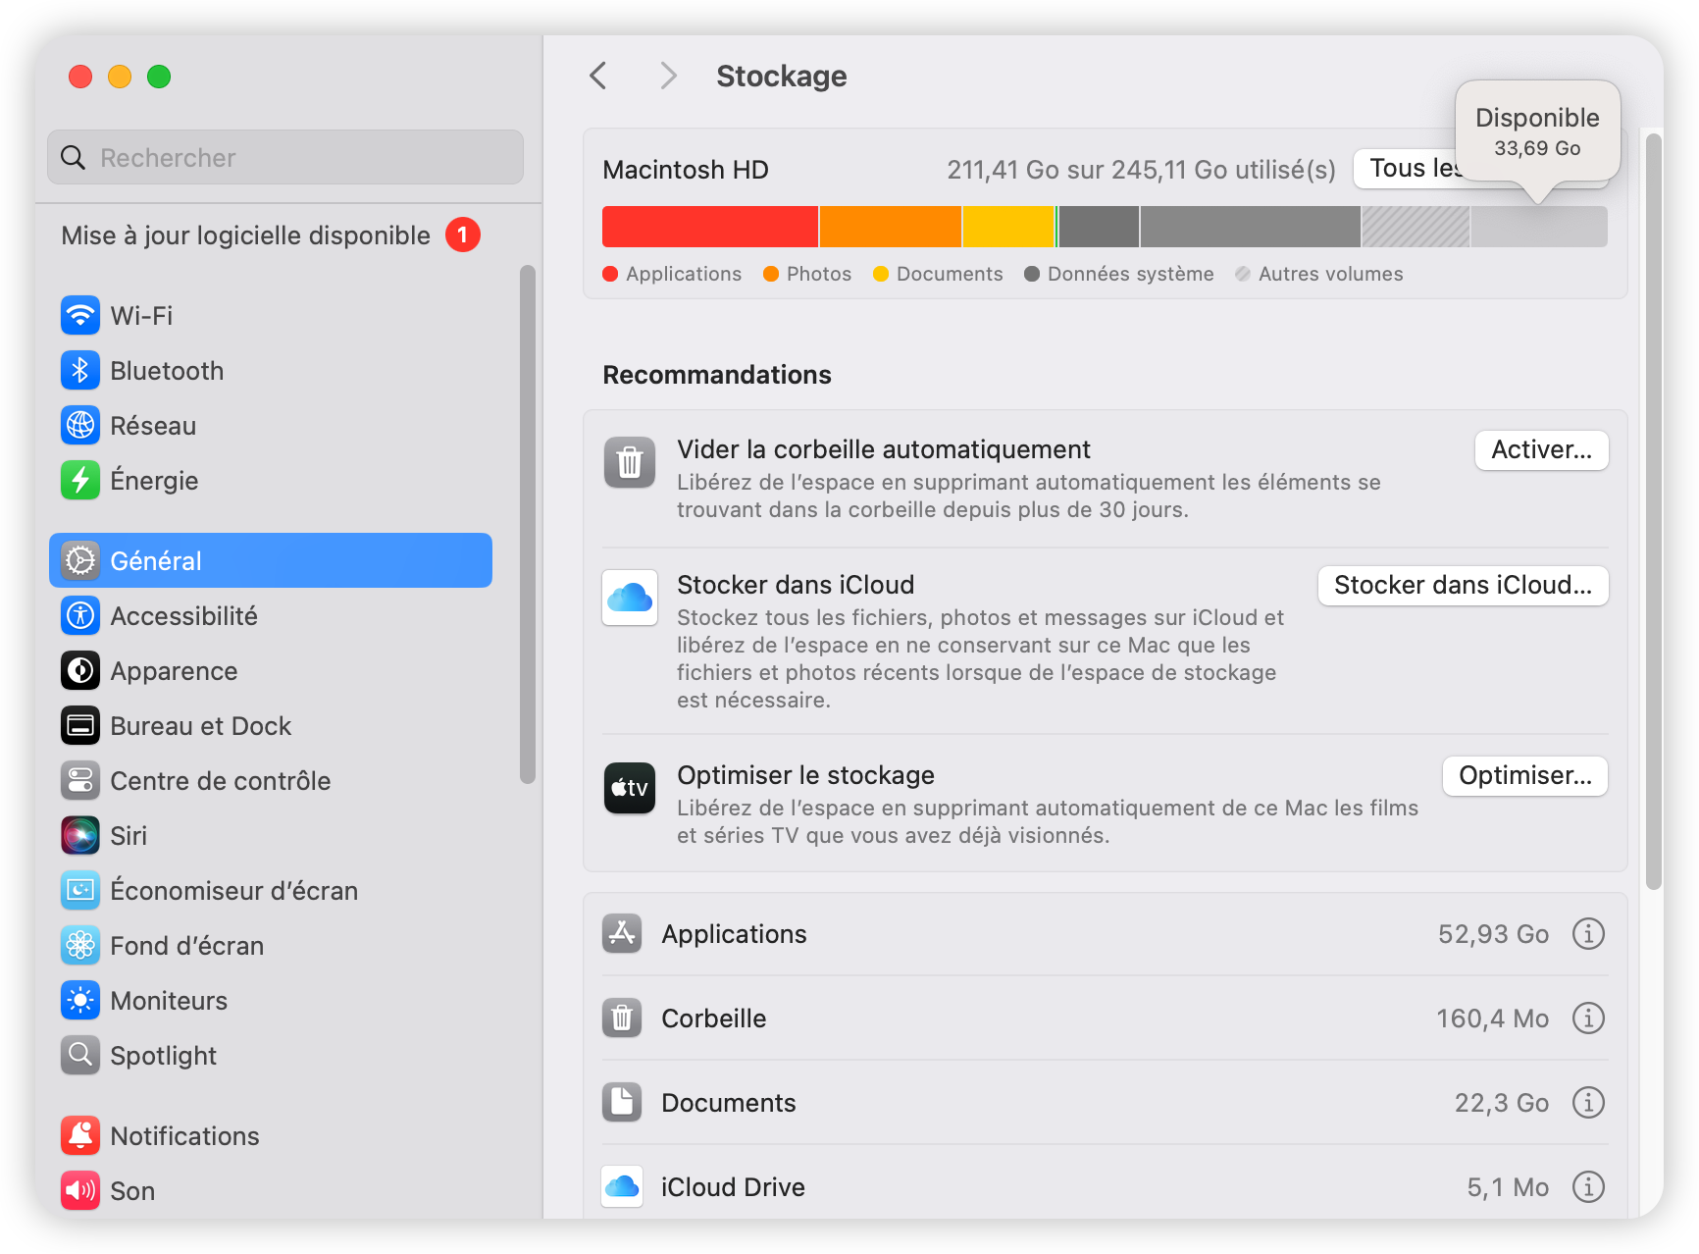Open Fond d'écran flower icon
Screen dimensions: 1699x1254
(80, 946)
